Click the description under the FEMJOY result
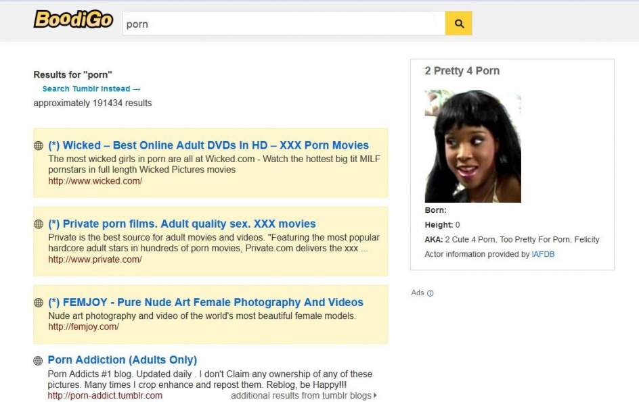 coord(202,316)
